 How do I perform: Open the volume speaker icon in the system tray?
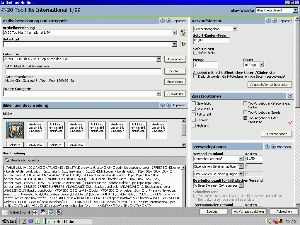pyautogui.click(x=270, y=221)
